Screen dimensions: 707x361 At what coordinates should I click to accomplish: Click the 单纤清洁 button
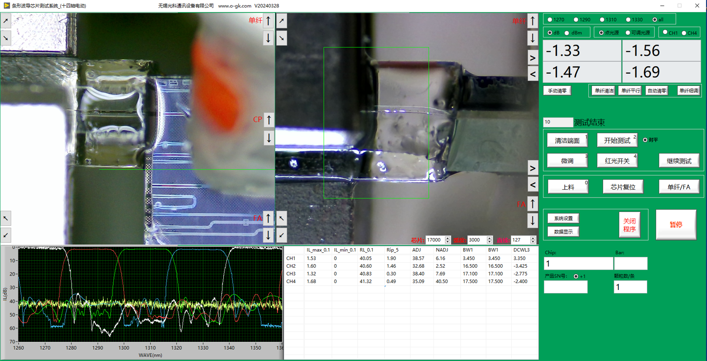pyautogui.click(x=604, y=91)
